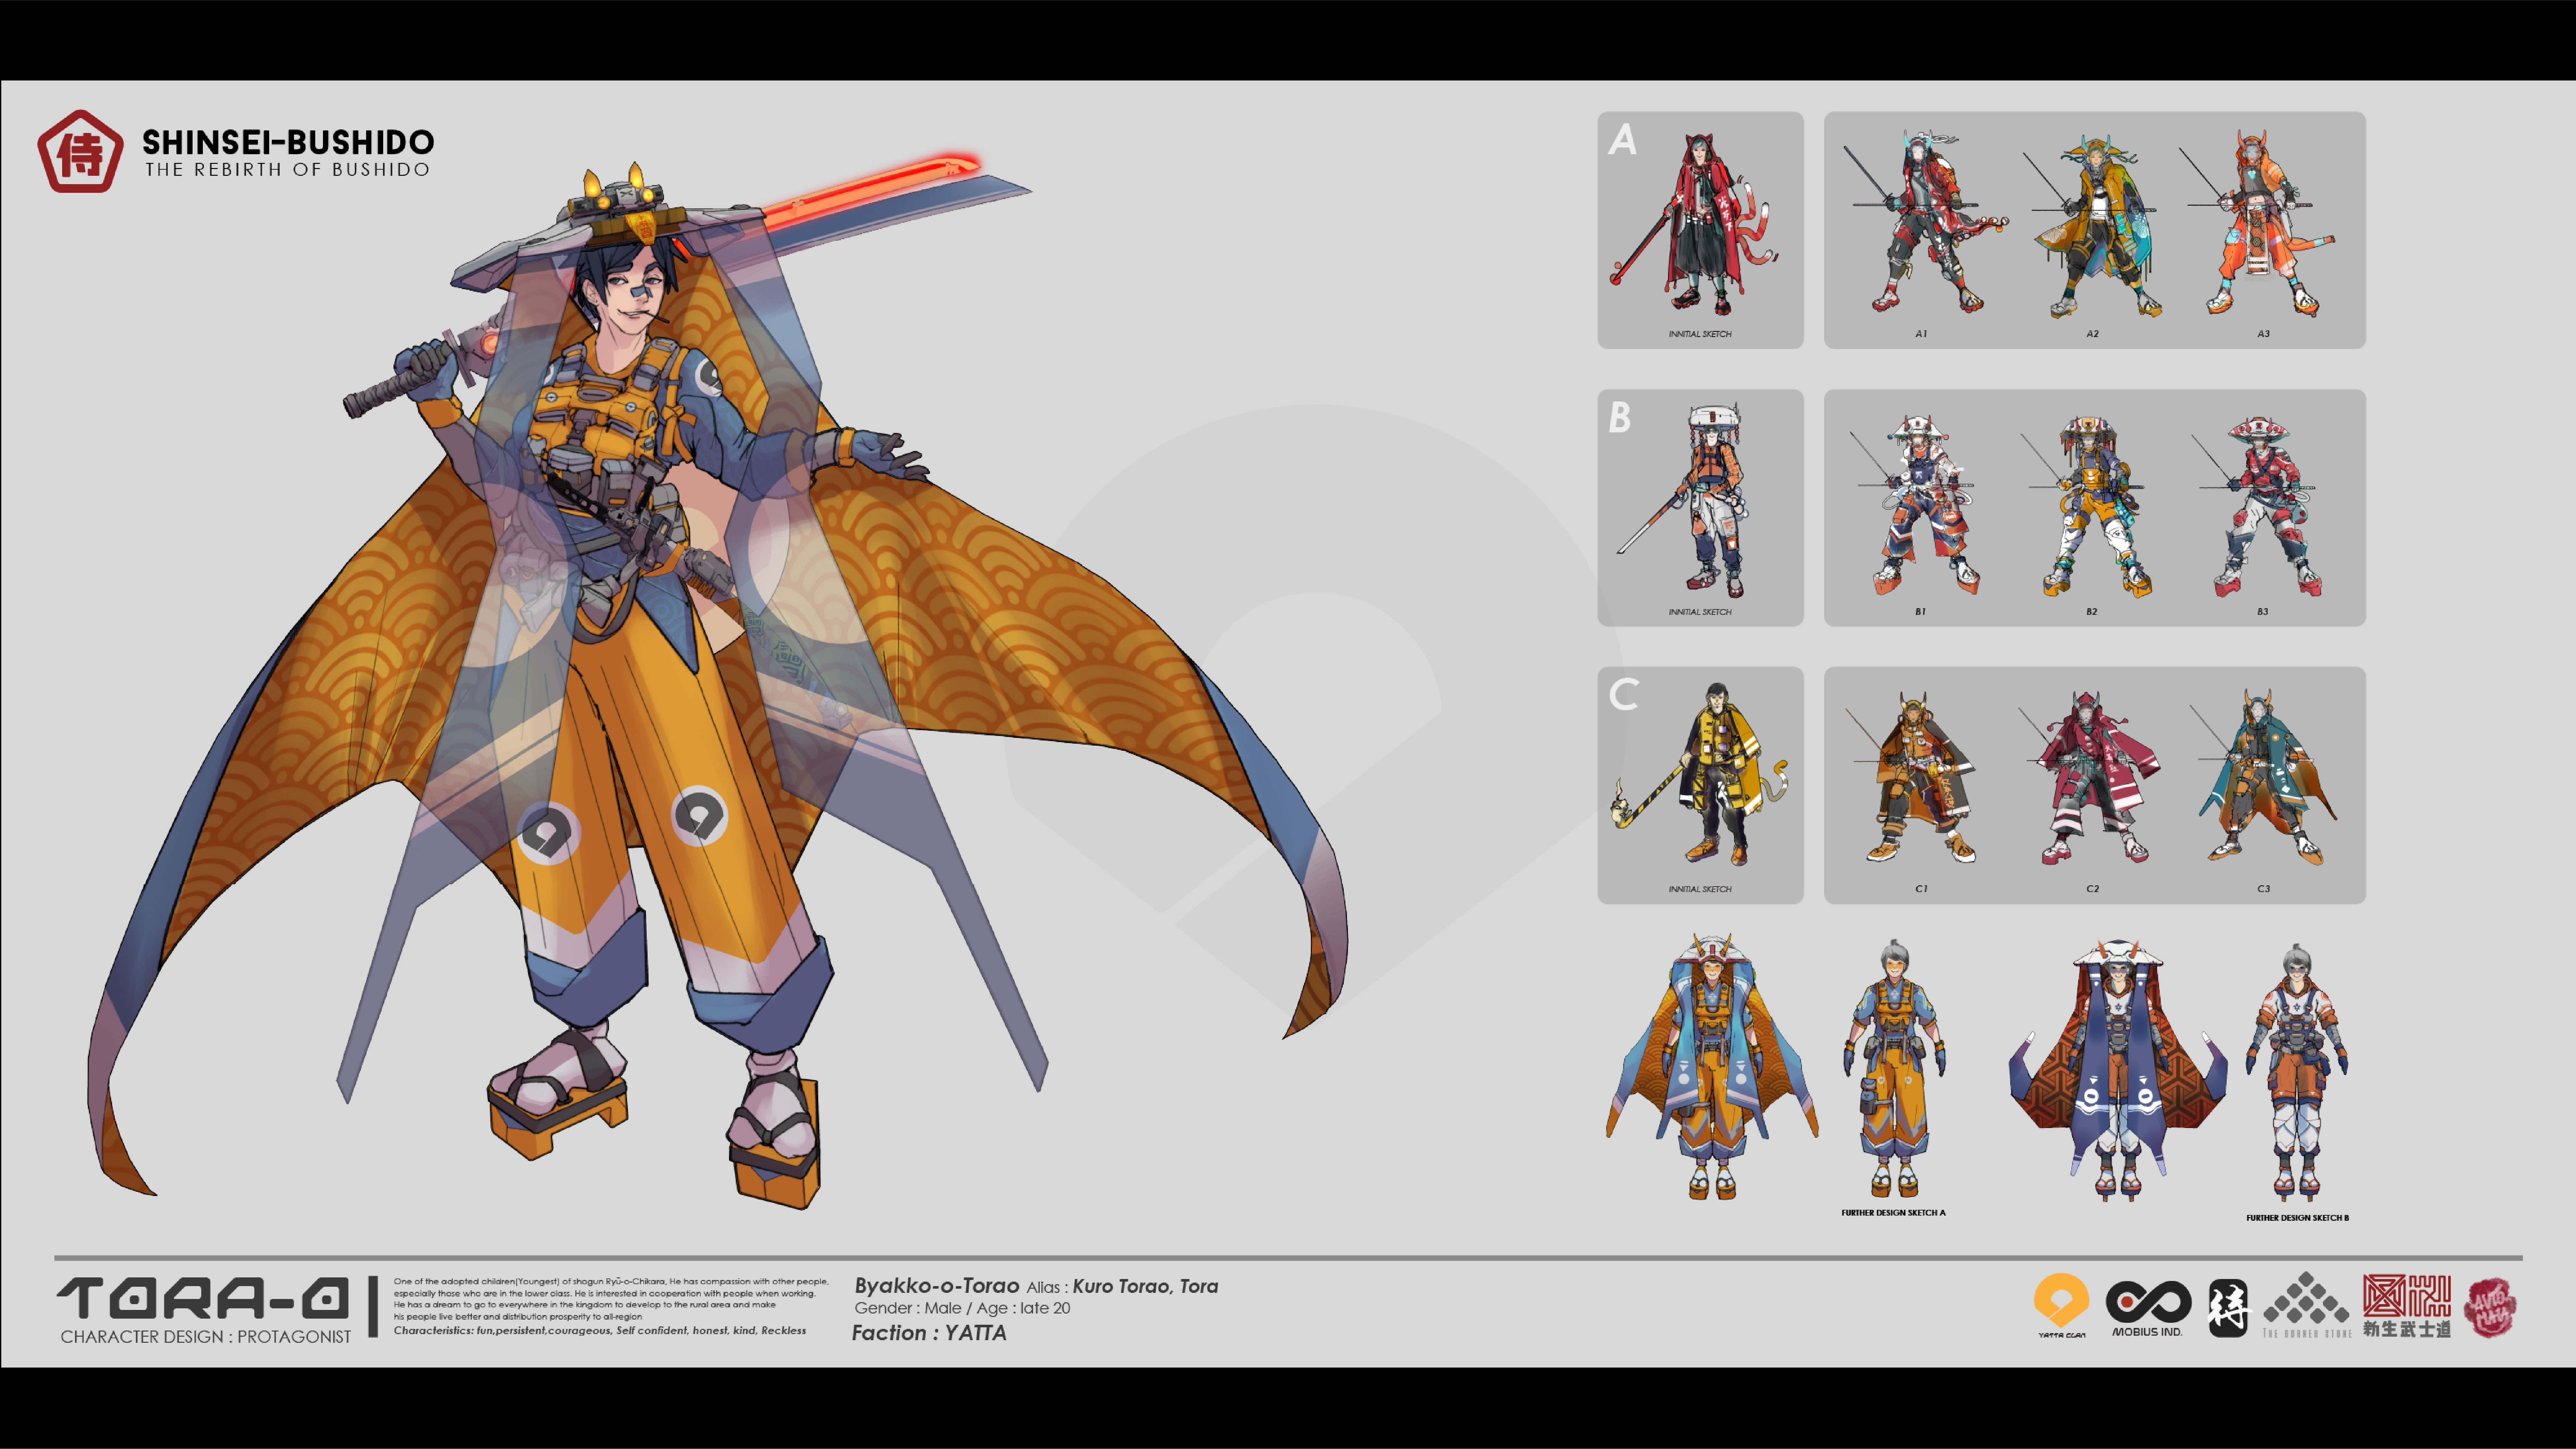Screen dimensions: 2576x1449
Task: Click the Faction : YATTA text
Action: [x=929, y=1333]
